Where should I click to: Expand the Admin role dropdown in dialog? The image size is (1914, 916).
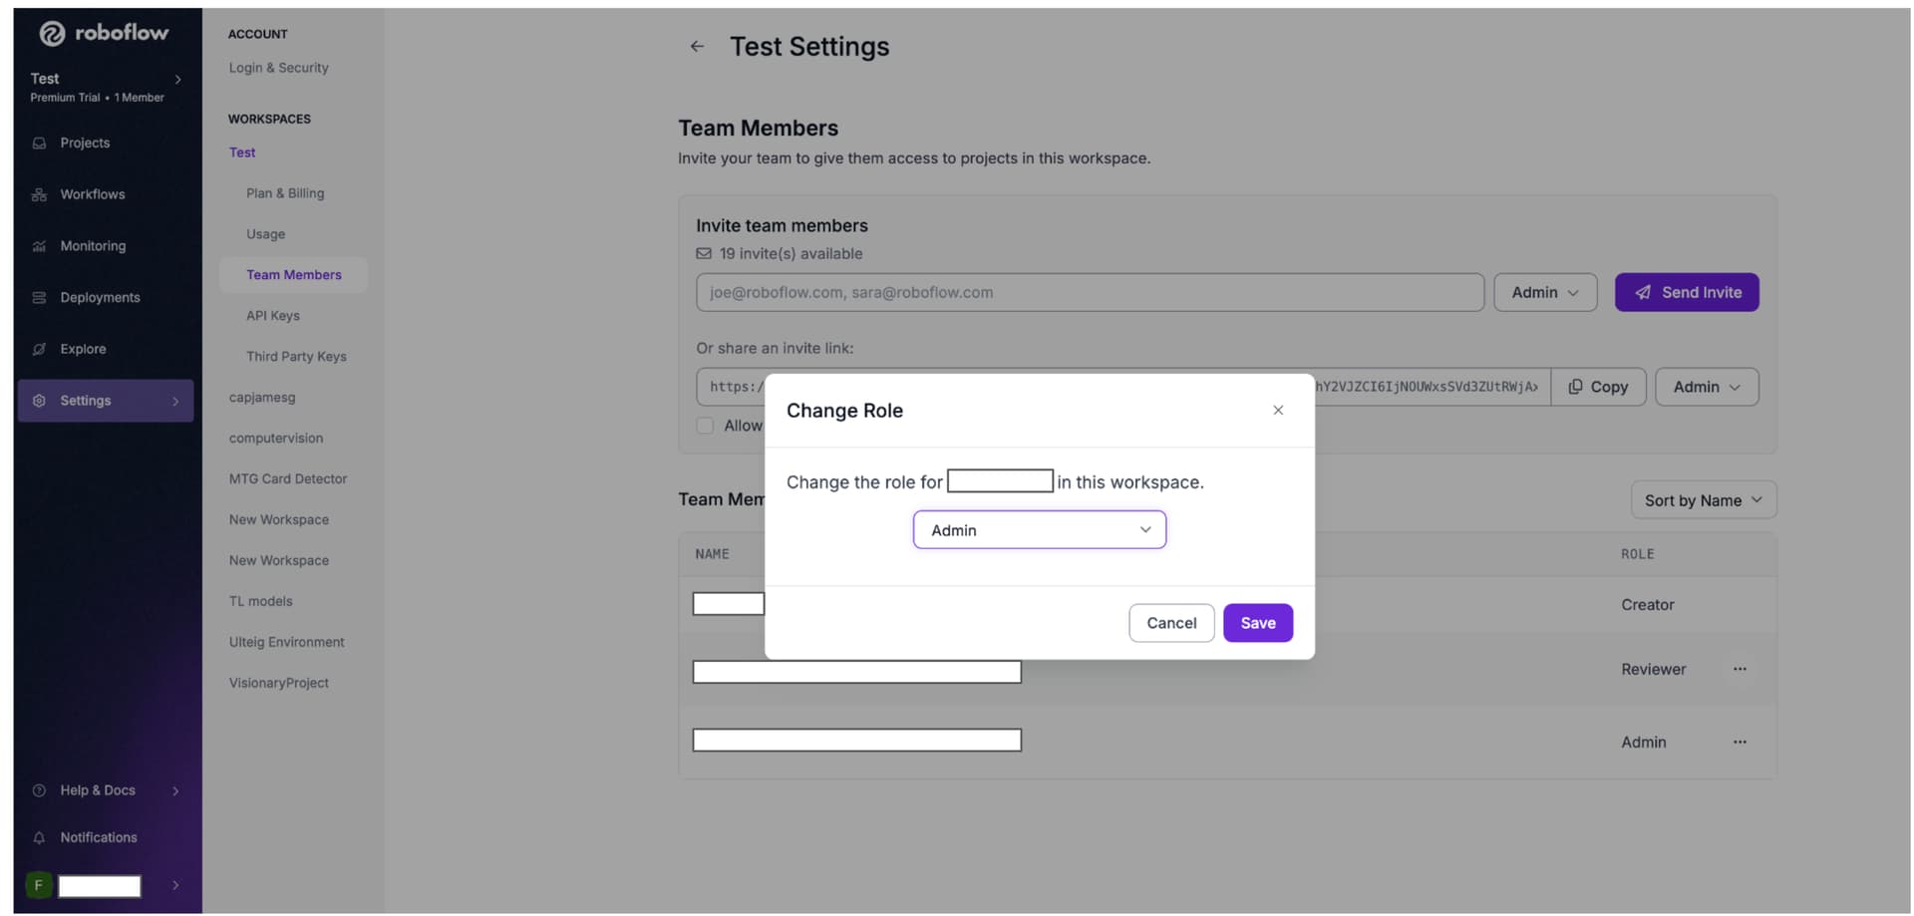1040,530
